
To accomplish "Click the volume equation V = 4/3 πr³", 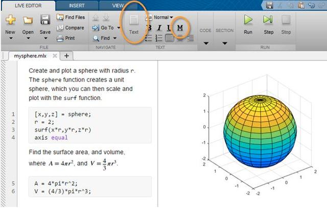I will [x=104, y=164].
